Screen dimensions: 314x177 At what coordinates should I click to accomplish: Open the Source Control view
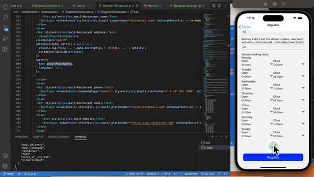[x=5, y=28]
